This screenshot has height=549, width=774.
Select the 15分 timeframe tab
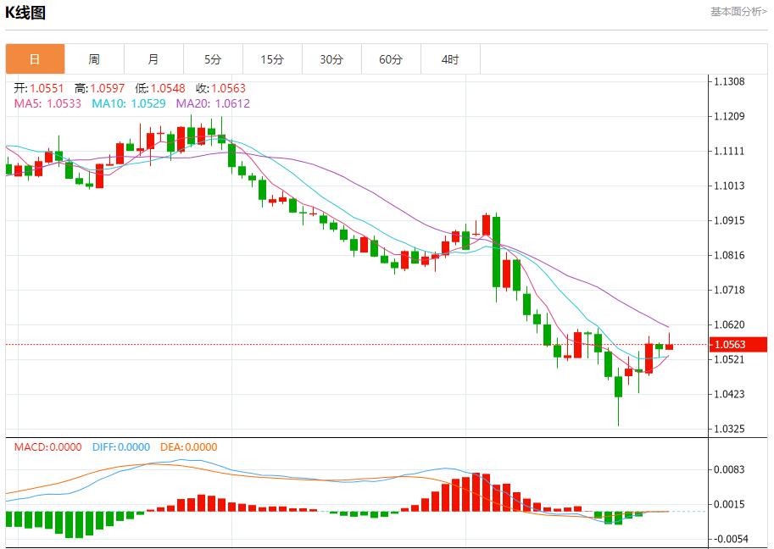pyautogui.click(x=272, y=59)
